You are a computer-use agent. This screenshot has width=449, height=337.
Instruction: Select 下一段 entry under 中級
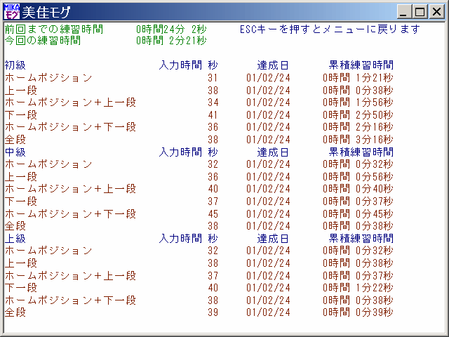[21, 201]
